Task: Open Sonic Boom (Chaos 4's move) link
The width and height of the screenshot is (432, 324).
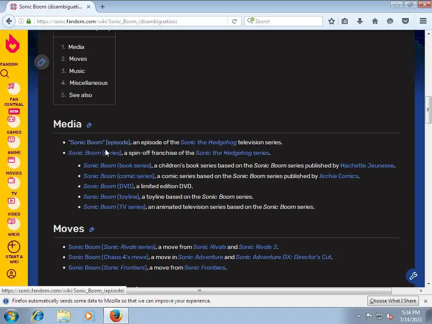Action: coord(108,257)
